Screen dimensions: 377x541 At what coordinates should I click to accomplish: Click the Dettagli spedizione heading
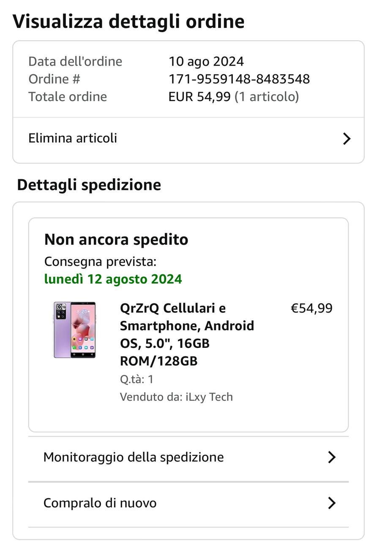pos(89,185)
